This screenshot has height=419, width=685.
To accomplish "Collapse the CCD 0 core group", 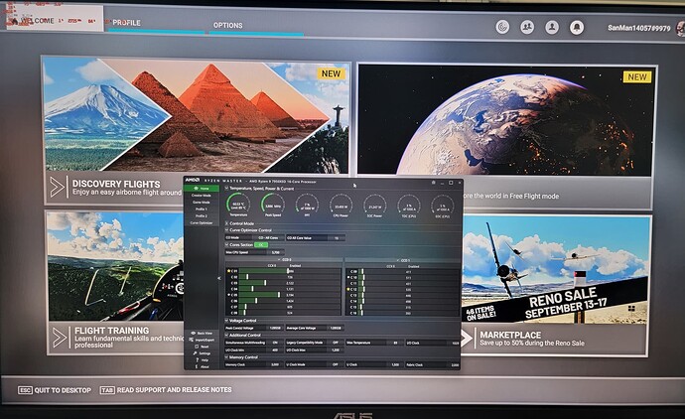I will (x=279, y=260).
